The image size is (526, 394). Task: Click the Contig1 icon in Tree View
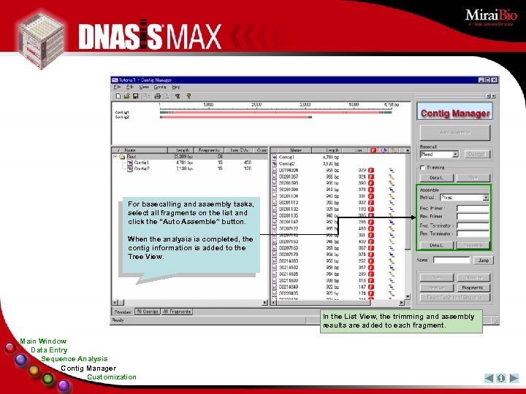point(130,163)
